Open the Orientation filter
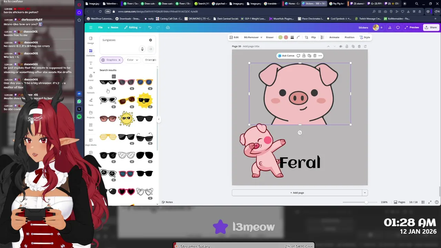 (150, 60)
